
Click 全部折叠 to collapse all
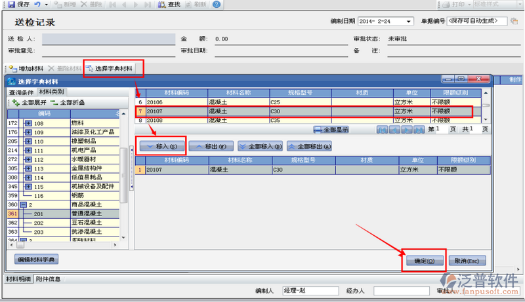pyautogui.click(x=68, y=103)
